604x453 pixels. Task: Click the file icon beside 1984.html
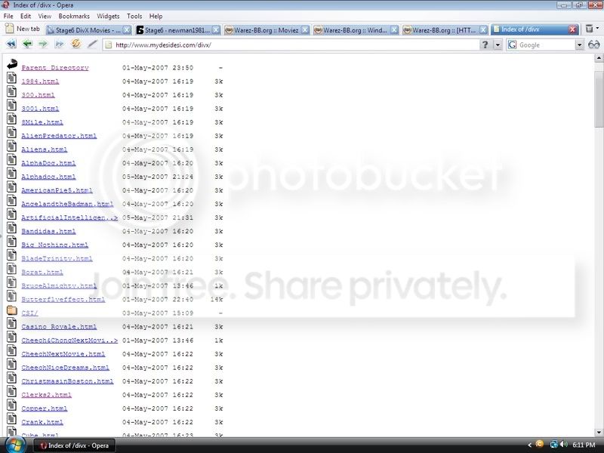click(11, 78)
